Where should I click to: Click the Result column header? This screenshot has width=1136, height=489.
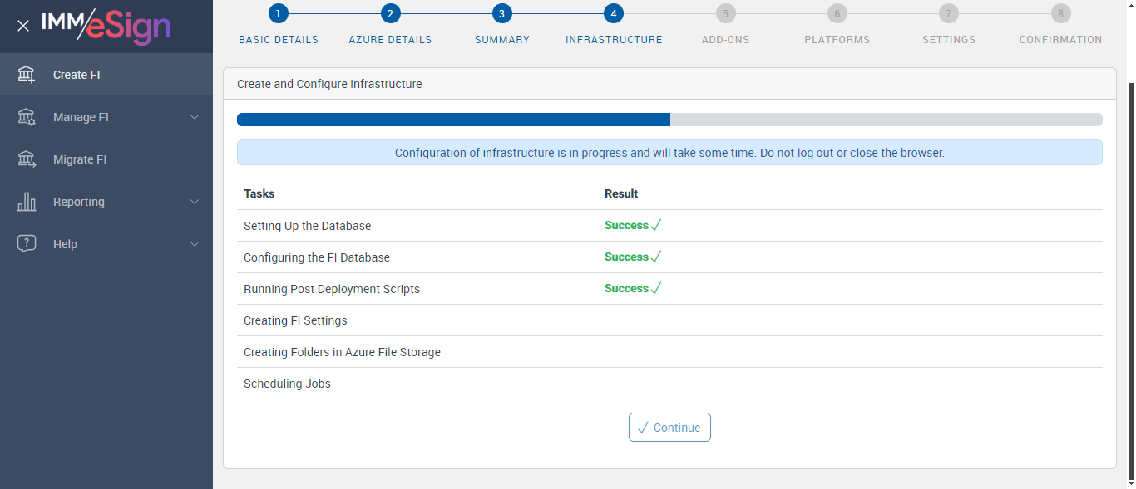[621, 193]
